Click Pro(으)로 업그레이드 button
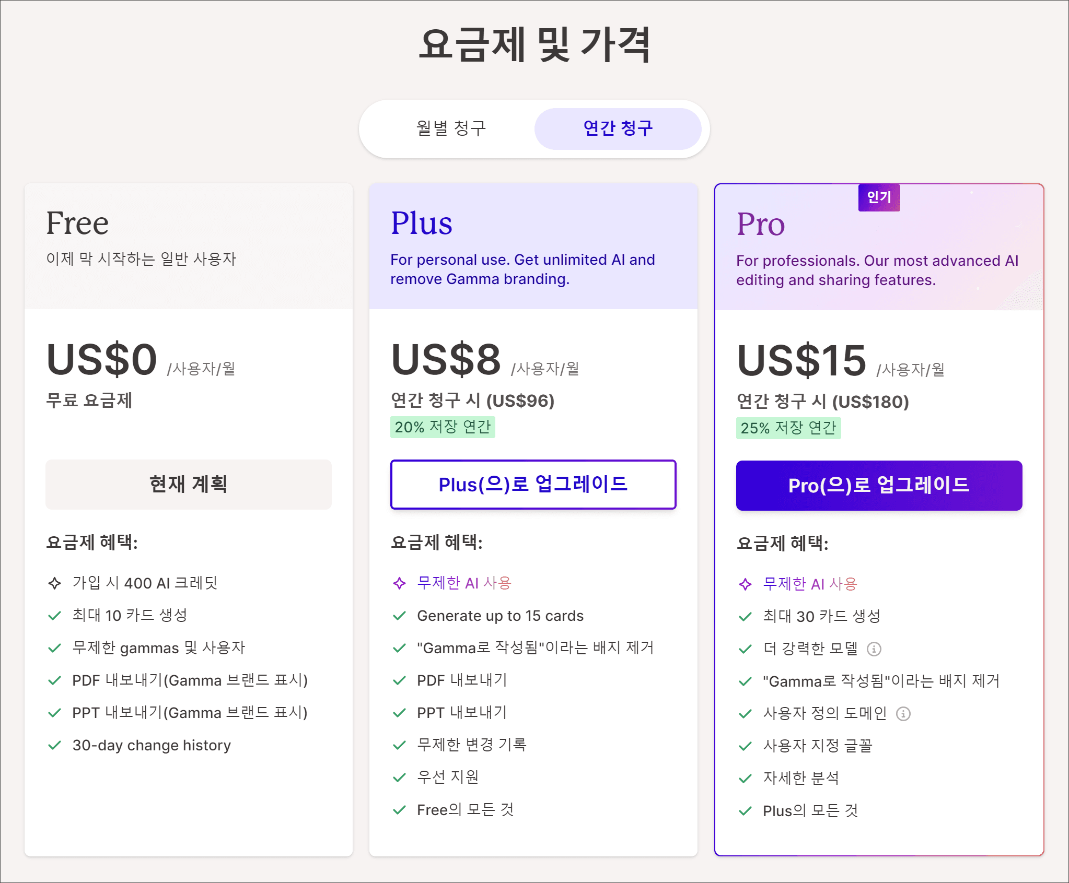This screenshot has height=883, width=1069. tap(879, 486)
